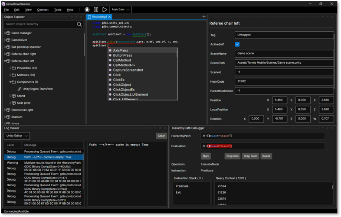Image resolution: width=341 pixels, height=217 pixels.
Task: Start recording with the Record button
Action: 87,10
